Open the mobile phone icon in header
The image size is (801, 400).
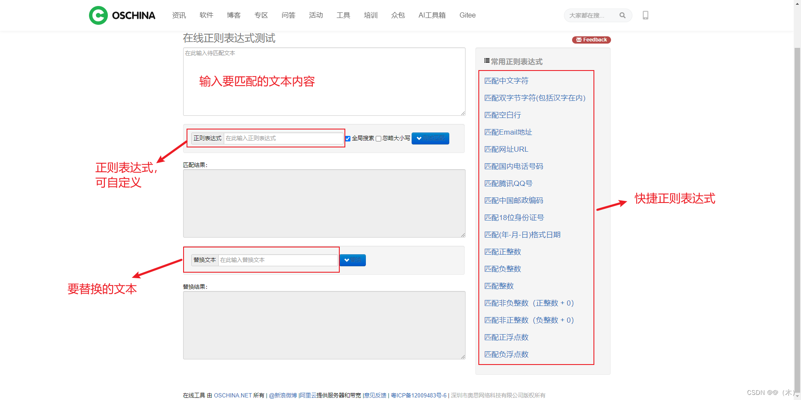[x=646, y=15]
